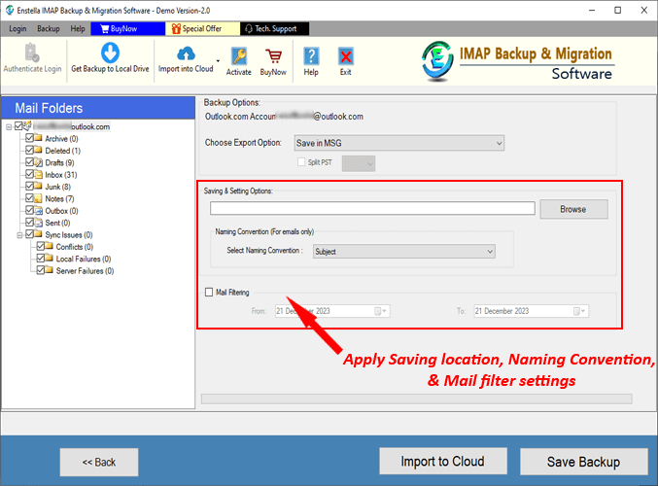Tick the Split PST checkbox

click(301, 162)
